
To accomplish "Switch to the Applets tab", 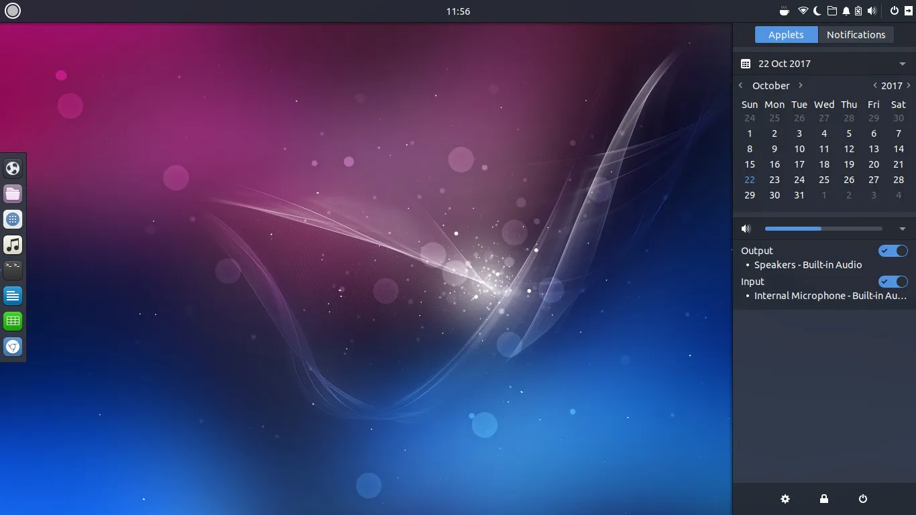I will (x=786, y=35).
